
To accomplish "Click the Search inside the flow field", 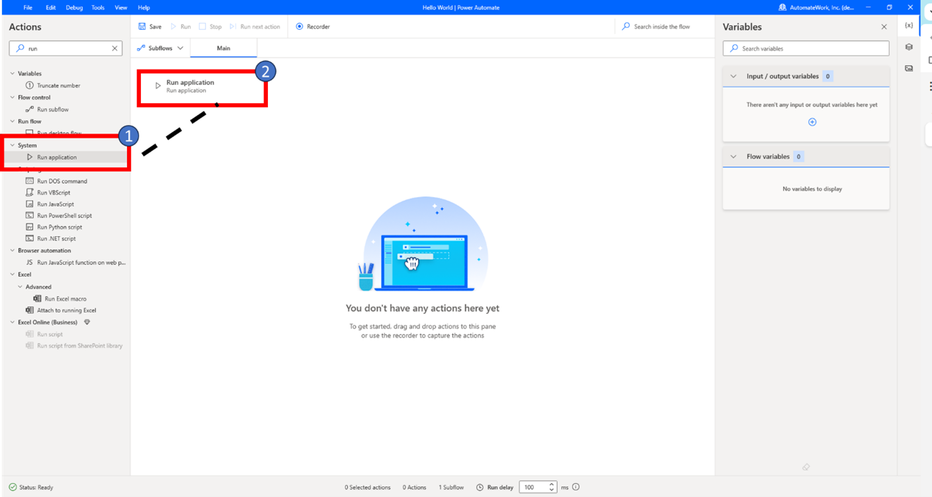I will point(661,26).
